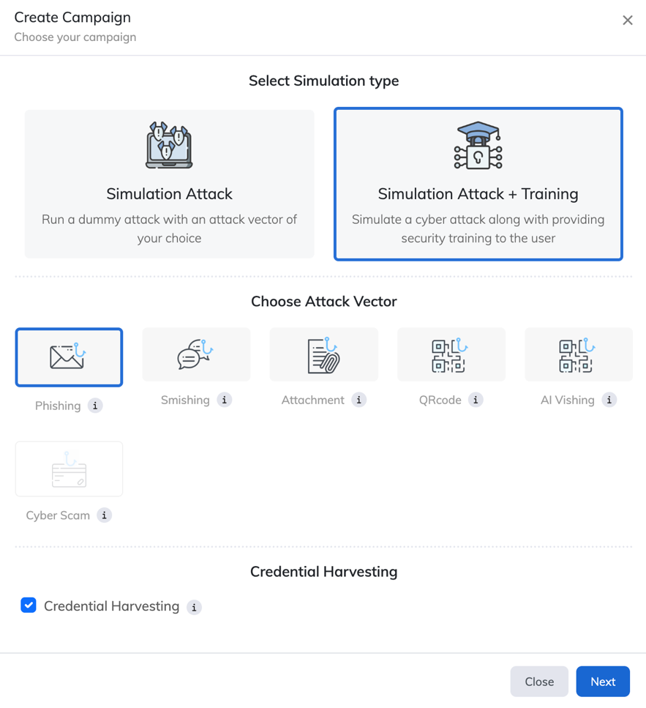Pick the Attachment document icon
The image size is (646, 708).
[x=324, y=354]
